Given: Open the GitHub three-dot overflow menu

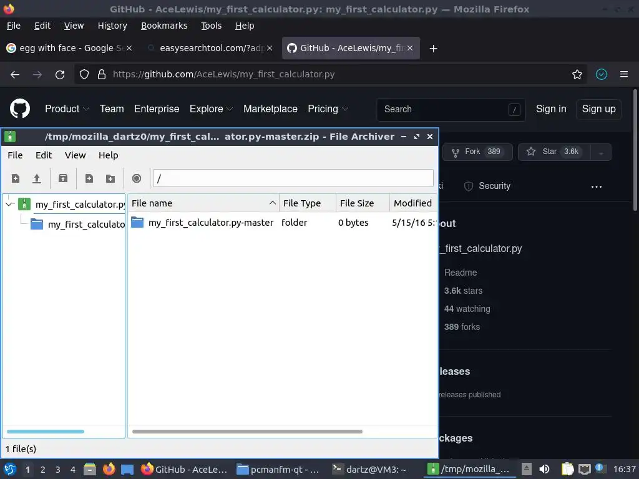Looking at the screenshot, I should pyautogui.click(x=596, y=186).
